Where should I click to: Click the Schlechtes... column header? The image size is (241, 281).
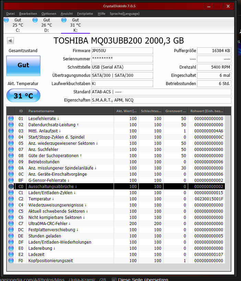(x=151, y=111)
